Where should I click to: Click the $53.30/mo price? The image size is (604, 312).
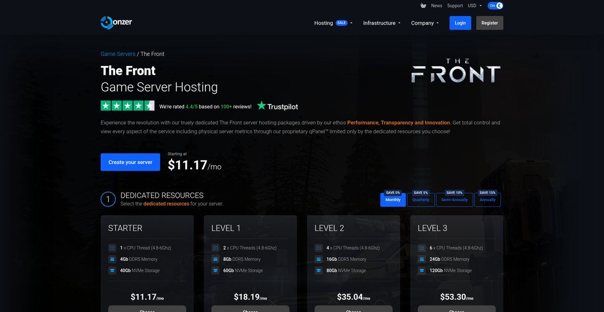point(457,297)
